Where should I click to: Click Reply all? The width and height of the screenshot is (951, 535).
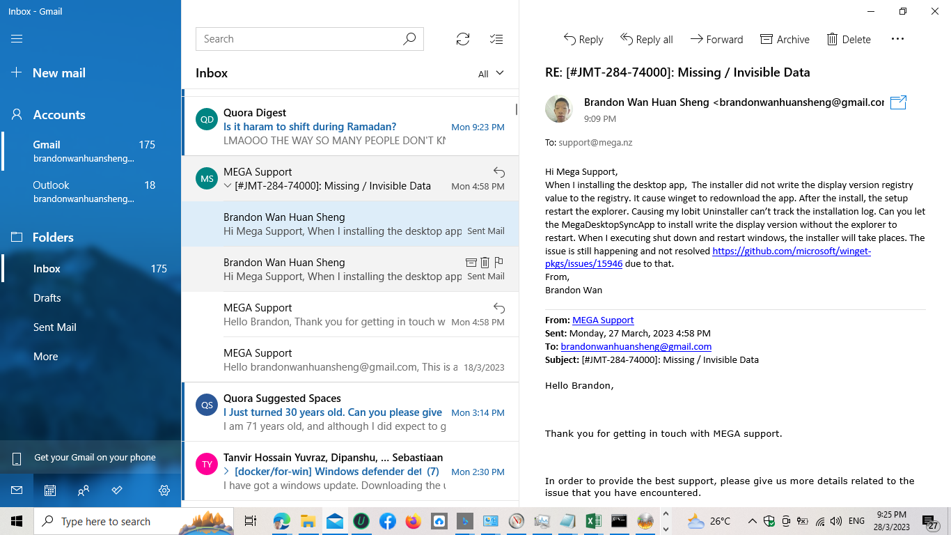646,39
